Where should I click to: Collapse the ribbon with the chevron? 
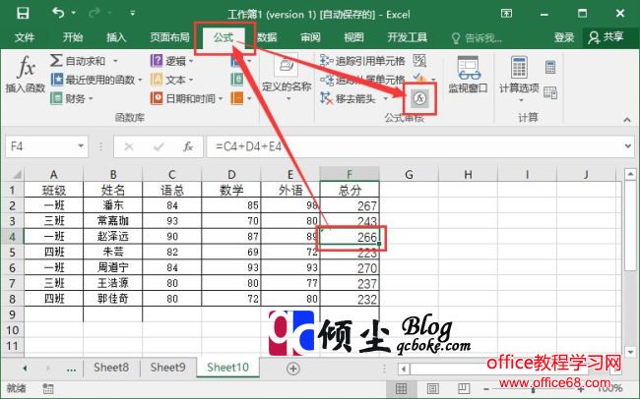(627, 120)
